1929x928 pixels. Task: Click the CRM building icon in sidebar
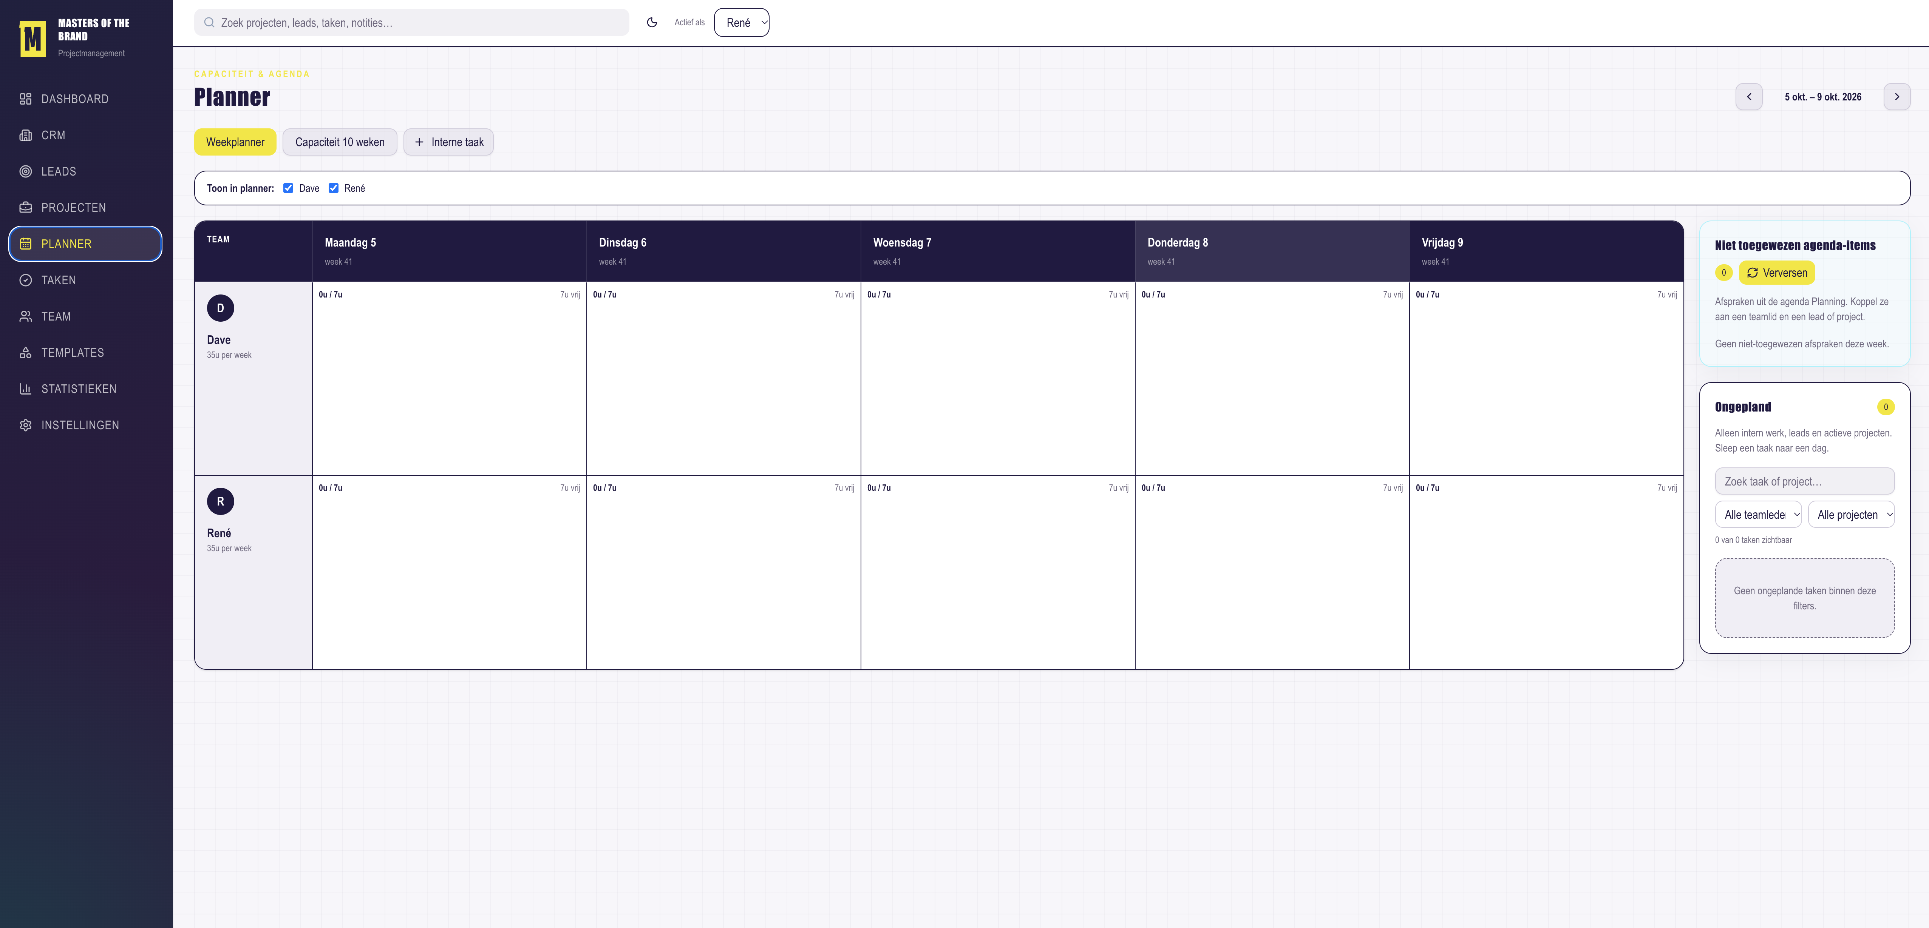[x=25, y=136]
